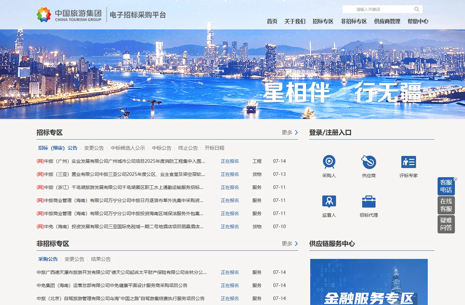The image size is (465, 305).
Task: Open the 评标专家 login icon
Action: point(409,162)
